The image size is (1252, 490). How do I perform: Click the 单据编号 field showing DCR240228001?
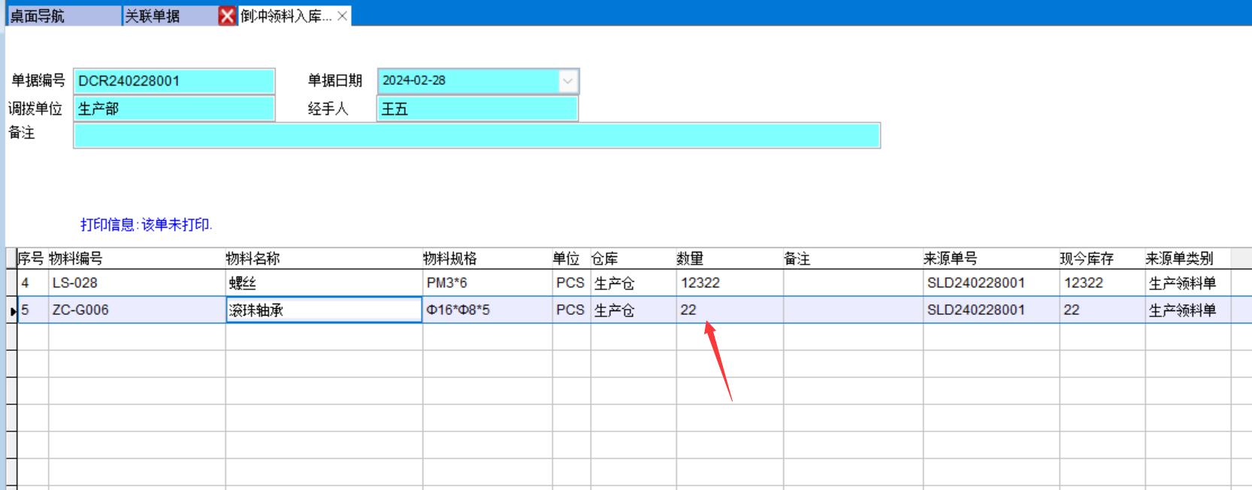tap(174, 81)
